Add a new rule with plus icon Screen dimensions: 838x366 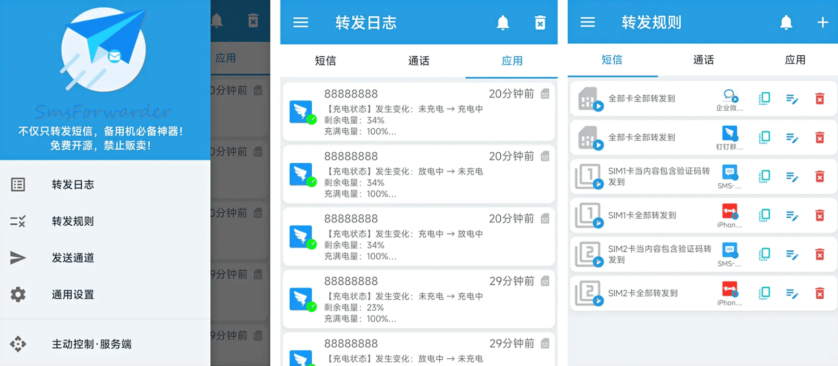coord(823,22)
